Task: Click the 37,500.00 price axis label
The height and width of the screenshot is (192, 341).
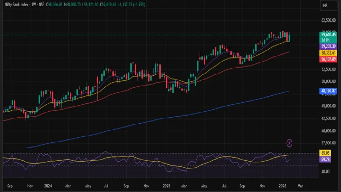Action: click(328, 143)
